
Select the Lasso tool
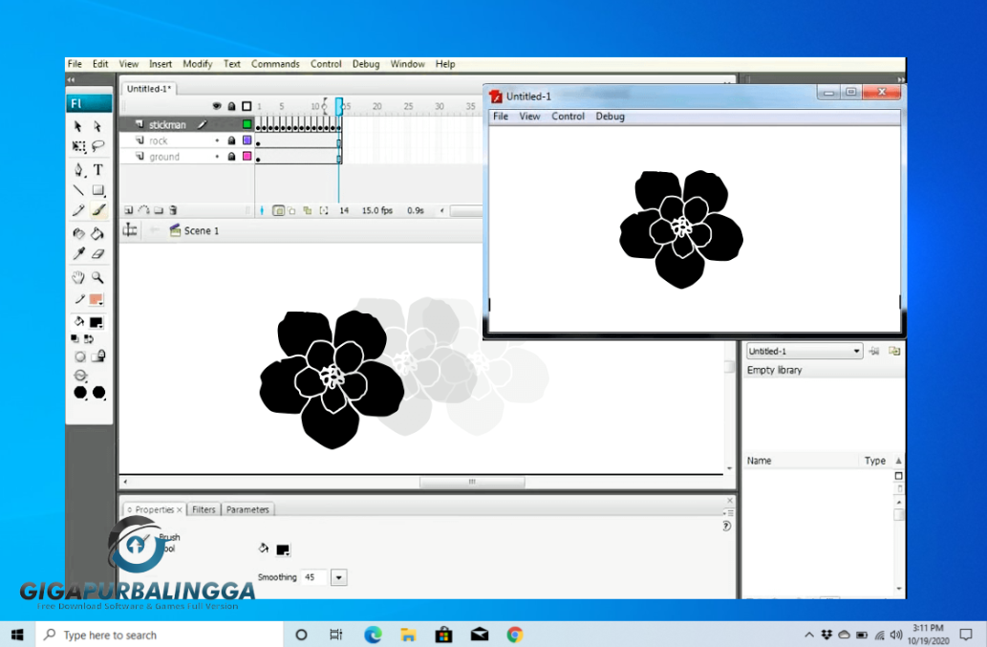(x=97, y=147)
